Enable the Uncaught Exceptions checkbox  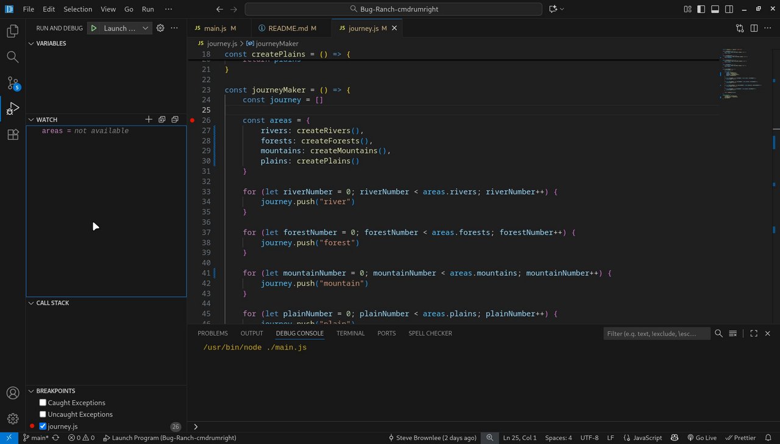(43, 414)
